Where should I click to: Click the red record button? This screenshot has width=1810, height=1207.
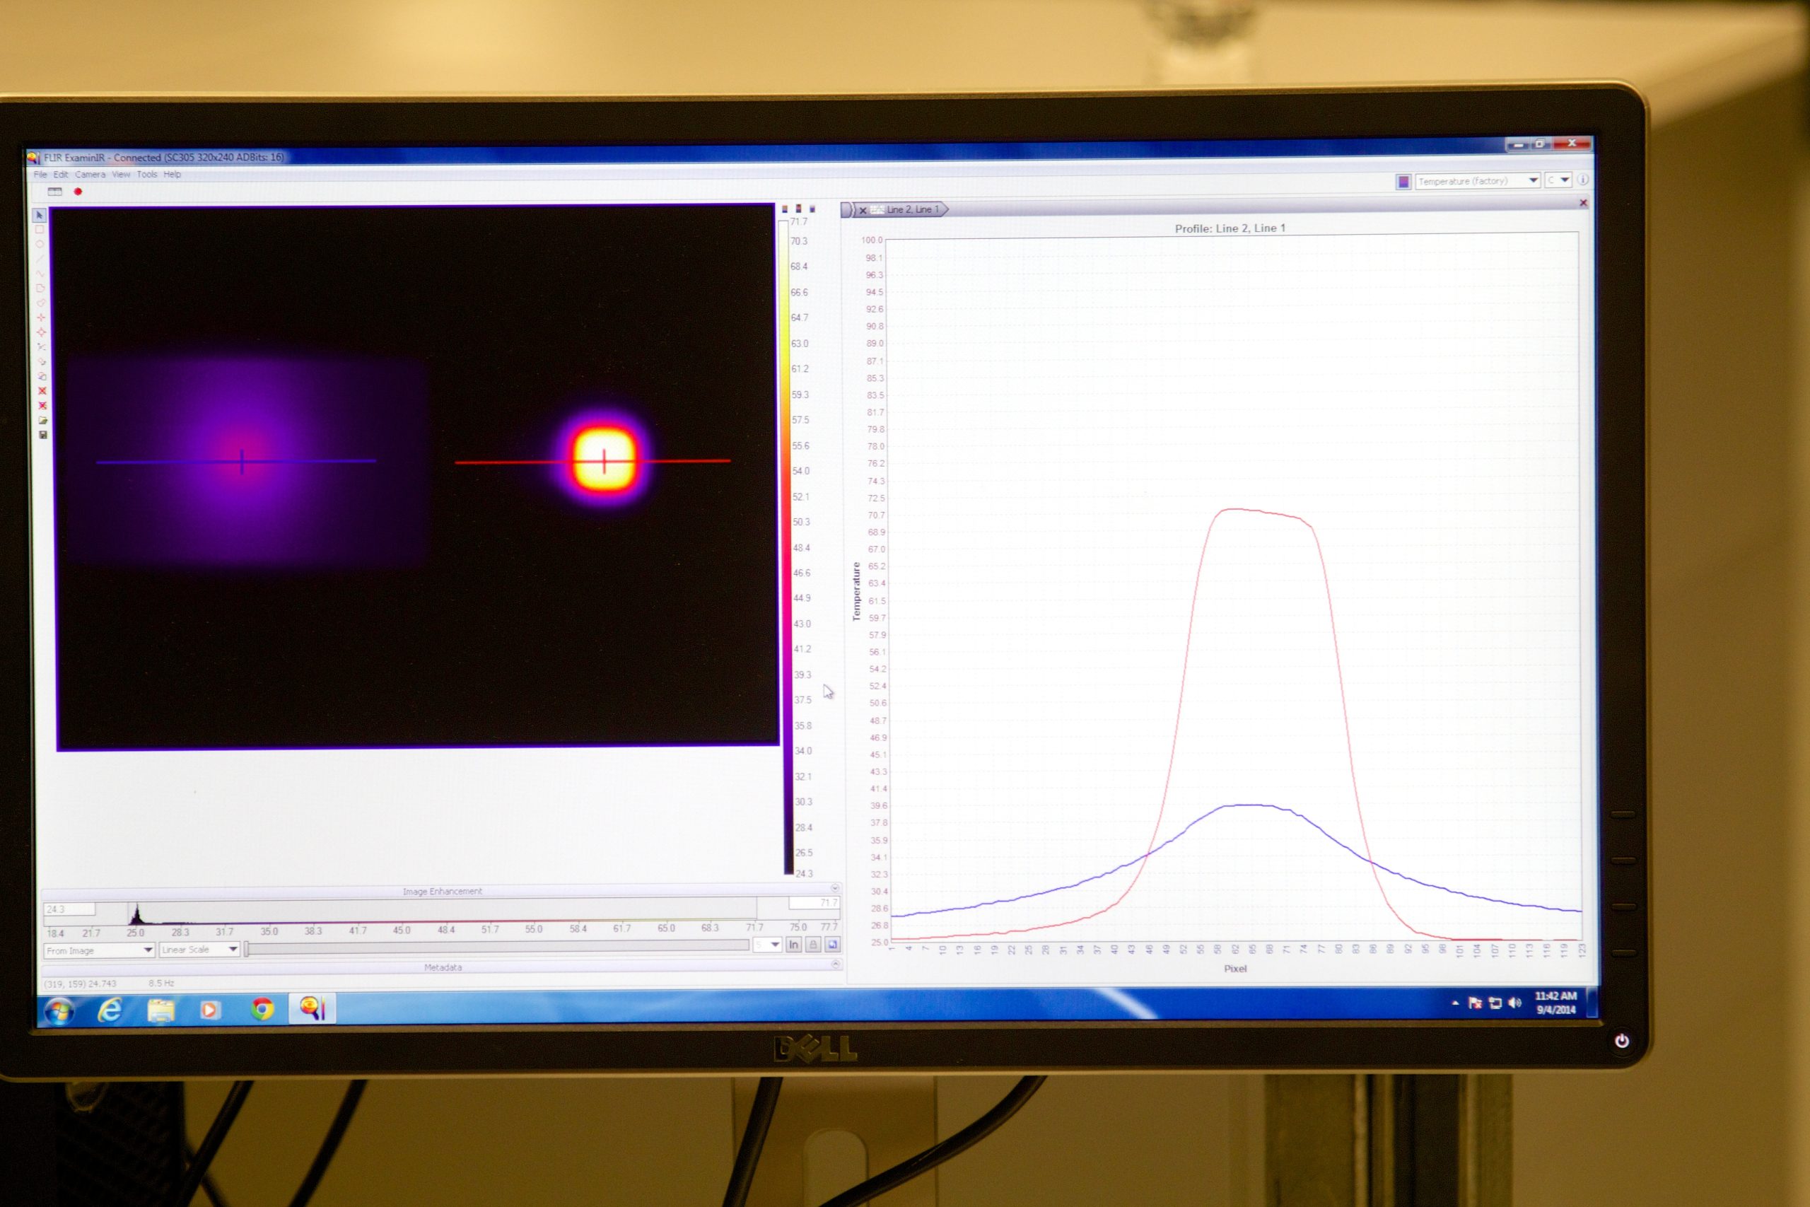click(78, 192)
